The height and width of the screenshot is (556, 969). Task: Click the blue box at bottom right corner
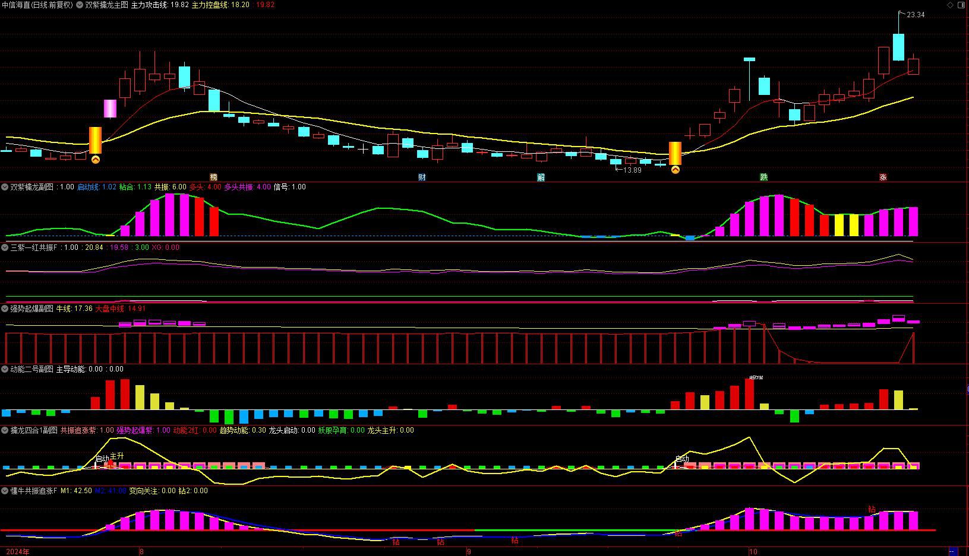(954, 551)
